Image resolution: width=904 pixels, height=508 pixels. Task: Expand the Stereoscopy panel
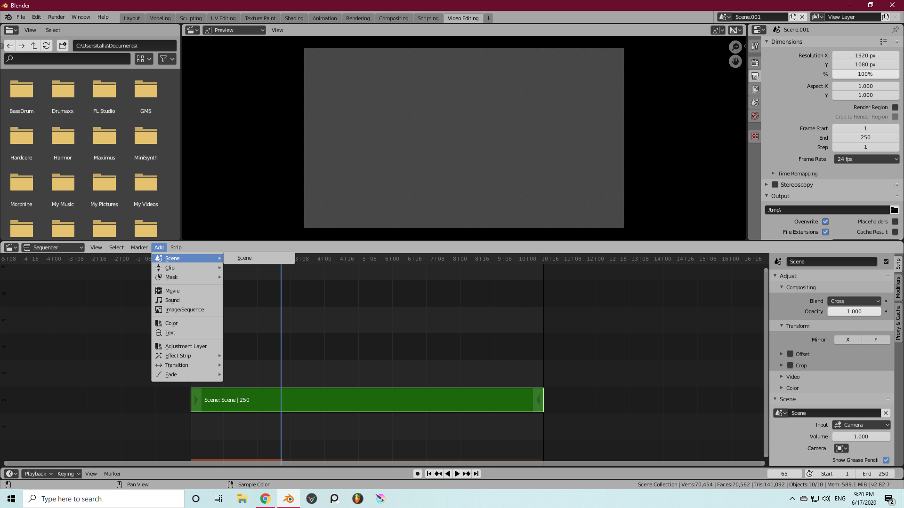[767, 184]
